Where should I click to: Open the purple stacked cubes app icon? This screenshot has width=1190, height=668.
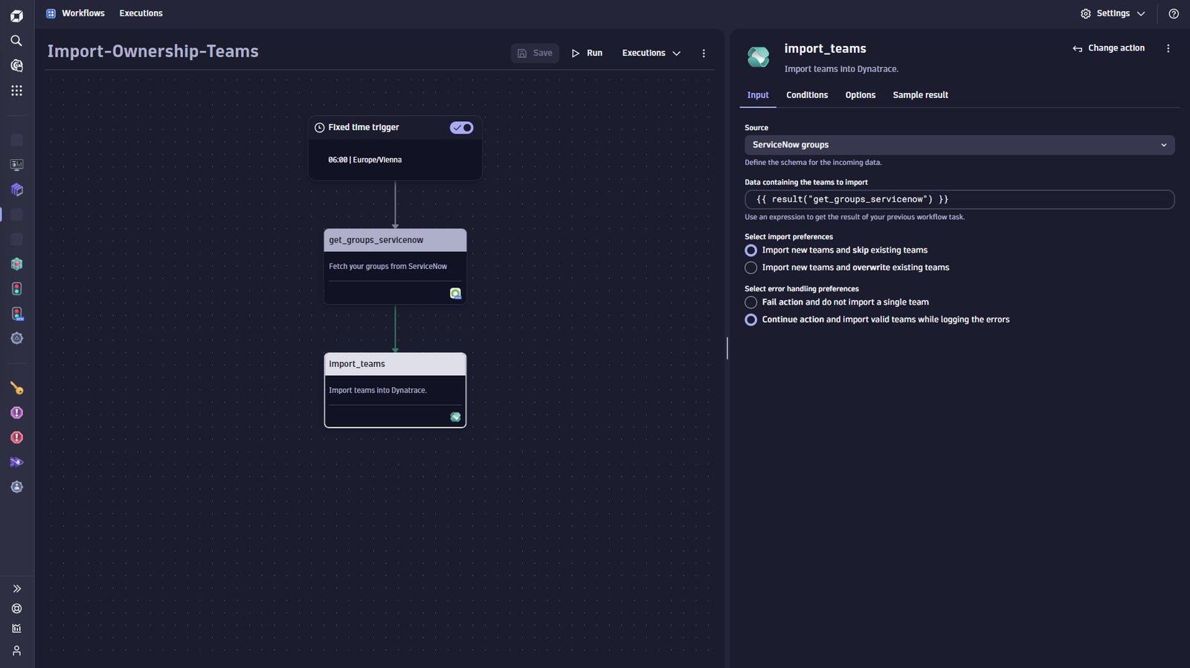(16, 189)
